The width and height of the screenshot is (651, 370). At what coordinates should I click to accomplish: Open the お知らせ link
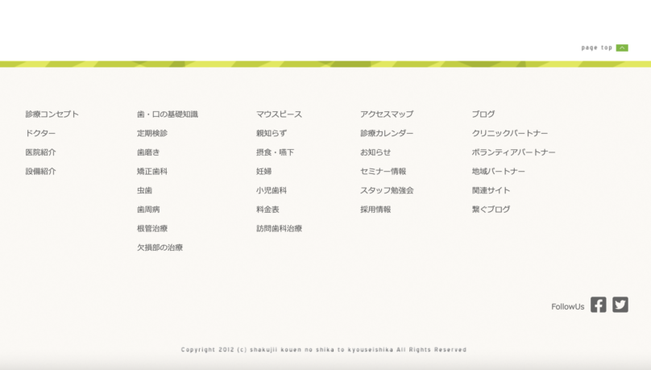point(375,152)
